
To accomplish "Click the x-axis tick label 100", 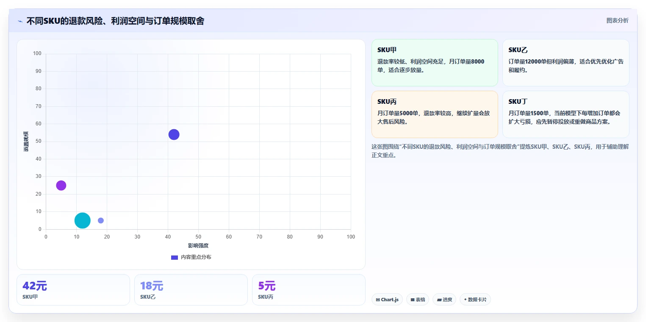I will pyautogui.click(x=351, y=237).
